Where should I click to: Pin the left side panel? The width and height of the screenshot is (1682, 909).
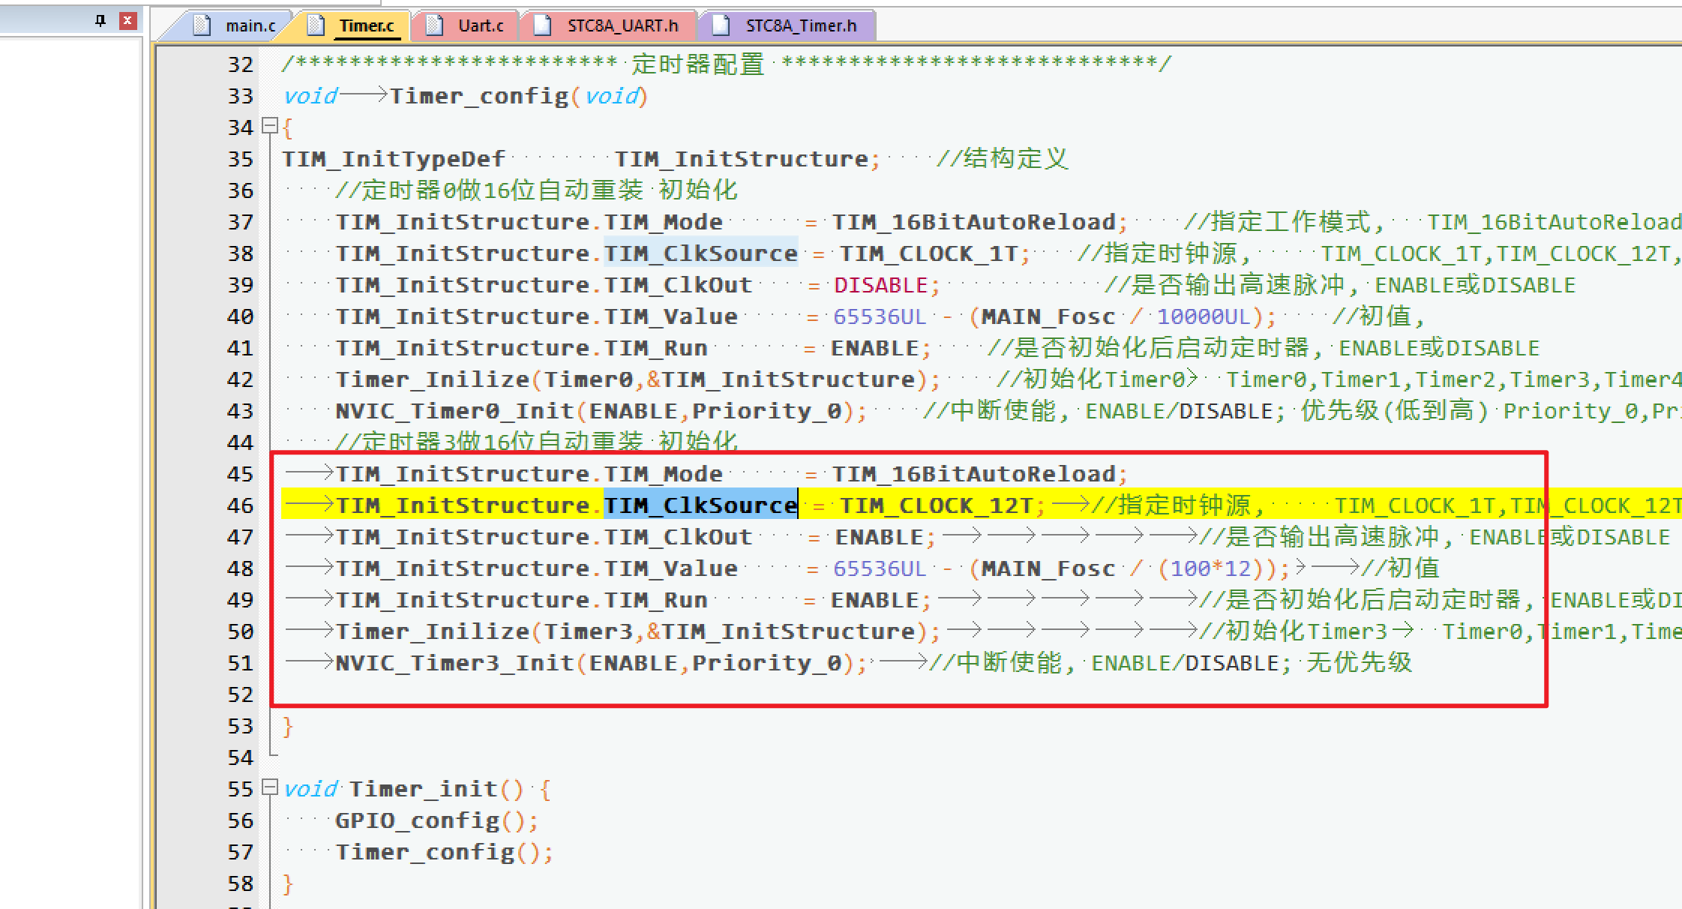100,20
